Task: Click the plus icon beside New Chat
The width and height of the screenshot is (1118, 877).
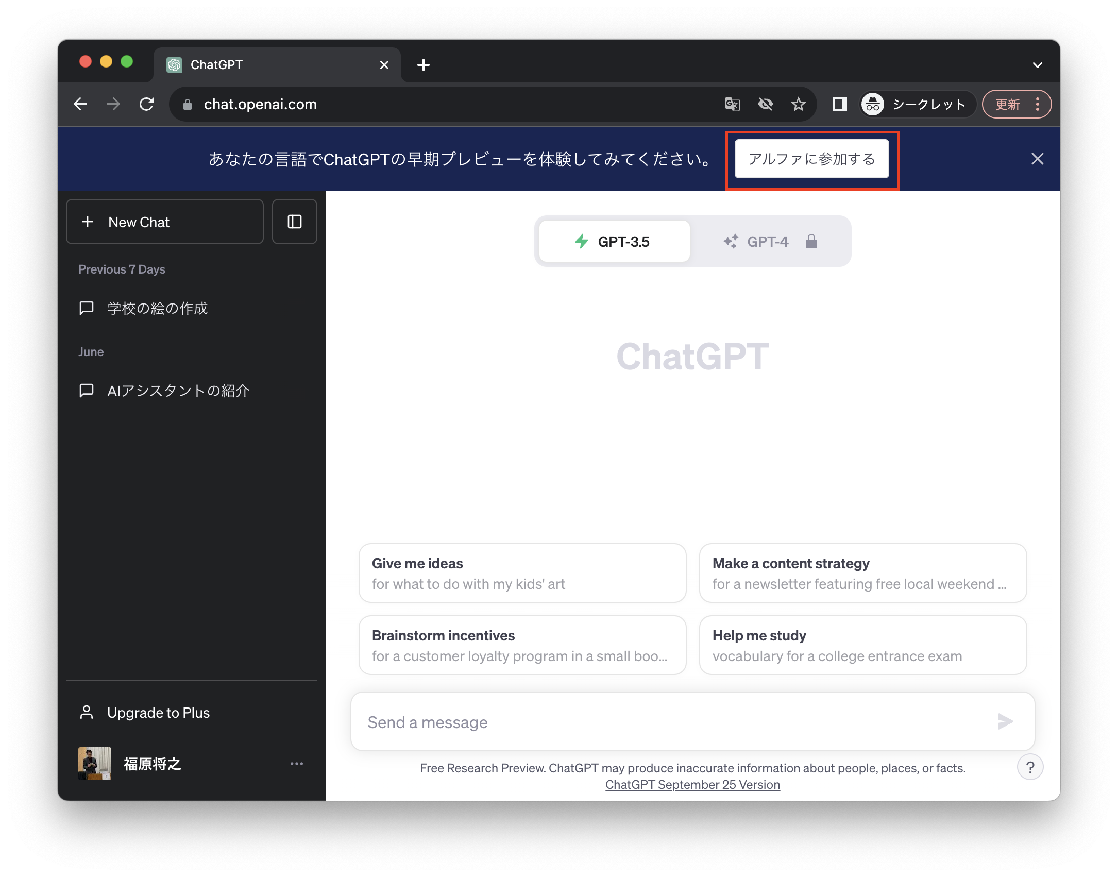Action: (88, 222)
